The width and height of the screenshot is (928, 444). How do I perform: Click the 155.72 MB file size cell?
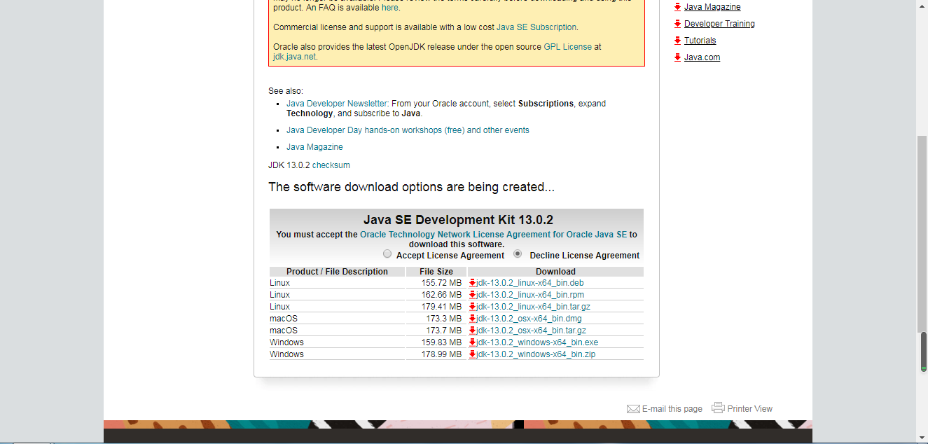435,283
